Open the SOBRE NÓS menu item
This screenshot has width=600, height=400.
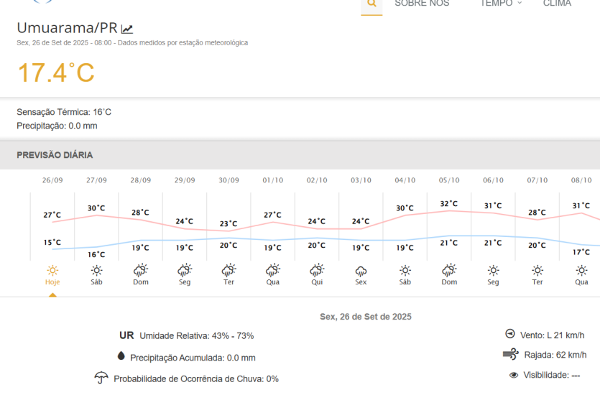(422, 4)
